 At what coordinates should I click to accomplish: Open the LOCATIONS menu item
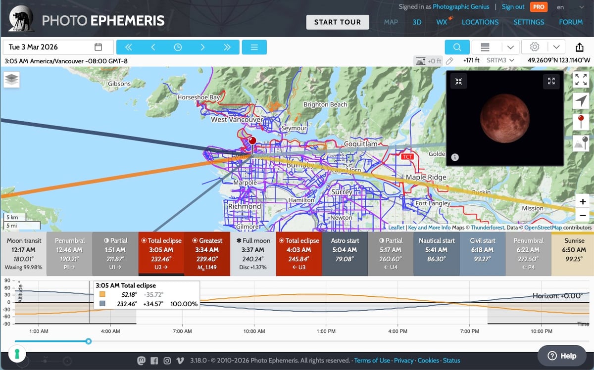coord(480,22)
